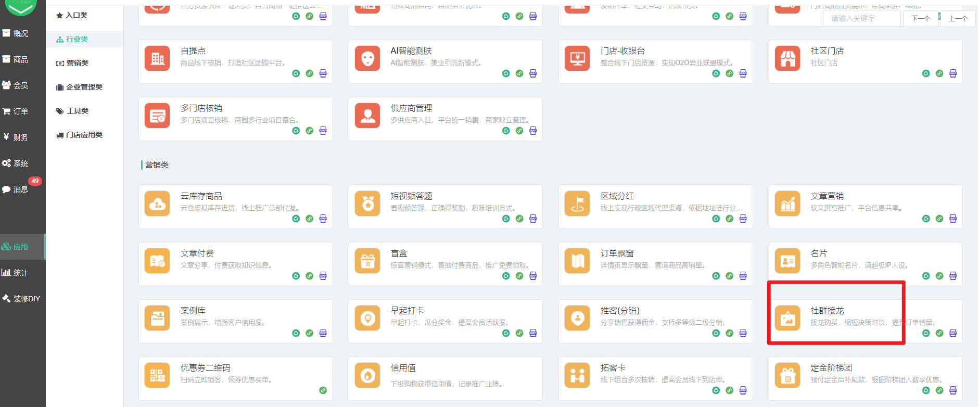Image resolution: width=978 pixels, height=407 pixels.
Task: Click the 云库存商品 cloud icon
Action: coord(157,203)
